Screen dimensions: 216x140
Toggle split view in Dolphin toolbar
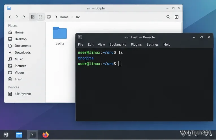tap(49, 17)
